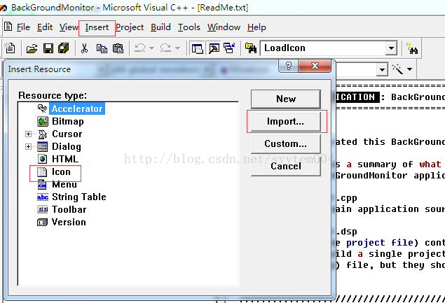This screenshot has width=445, height=303.
Task: Click the New button in Insert Resource
Action: pos(286,99)
